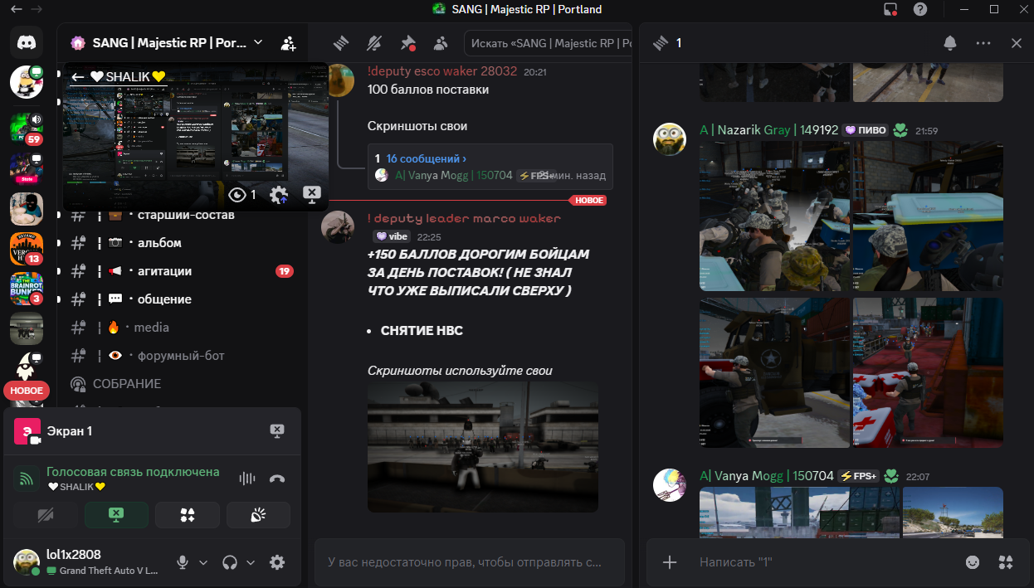
Task: Open Nazarik Gray's red crates screenshot
Action: coord(928,372)
